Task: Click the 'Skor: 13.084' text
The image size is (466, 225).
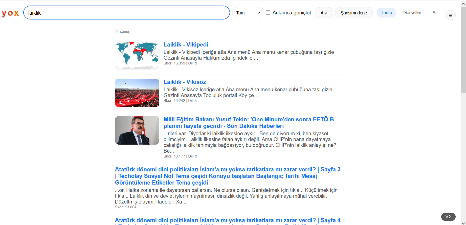Action: click(x=126, y=207)
